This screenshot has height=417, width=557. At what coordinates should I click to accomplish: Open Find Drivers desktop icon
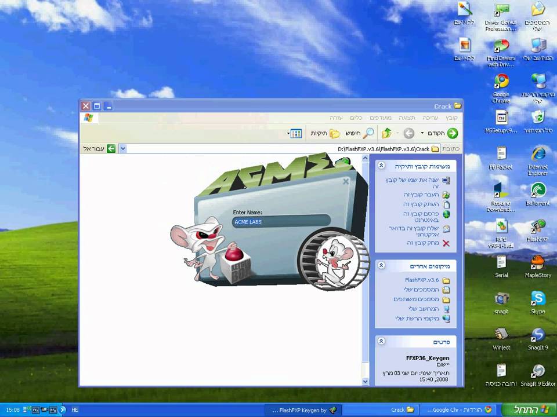[x=501, y=53]
